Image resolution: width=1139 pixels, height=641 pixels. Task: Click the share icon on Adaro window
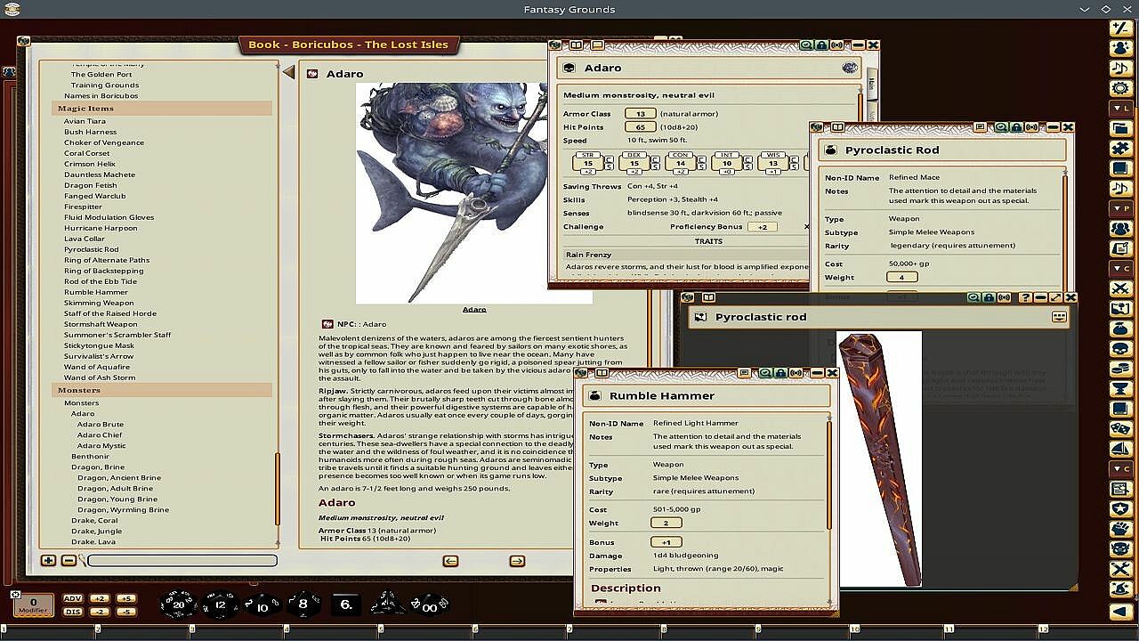click(836, 45)
